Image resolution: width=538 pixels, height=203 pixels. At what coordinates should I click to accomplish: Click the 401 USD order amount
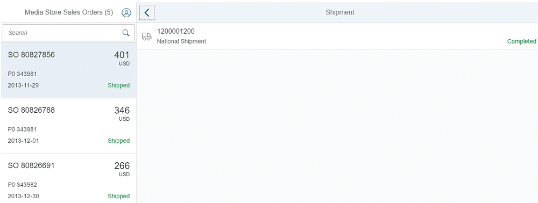pyautogui.click(x=122, y=58)
